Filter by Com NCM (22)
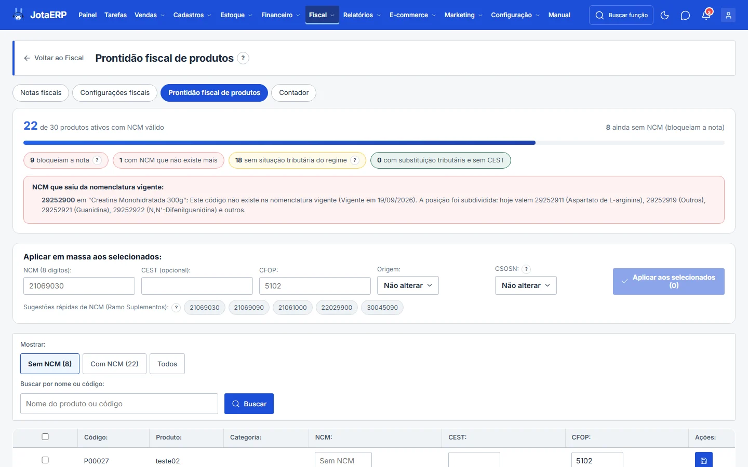748x467 pixels. 114,364
